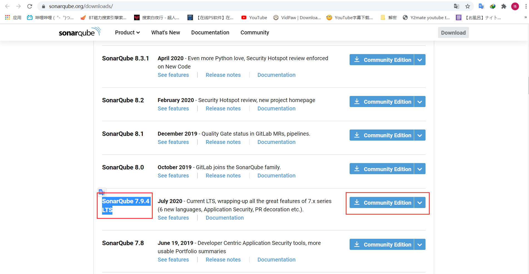529x274 pixels.
Task: Expand the Community Edition options for SonarQube 8.3.1
Action: [x=420, y=59]
